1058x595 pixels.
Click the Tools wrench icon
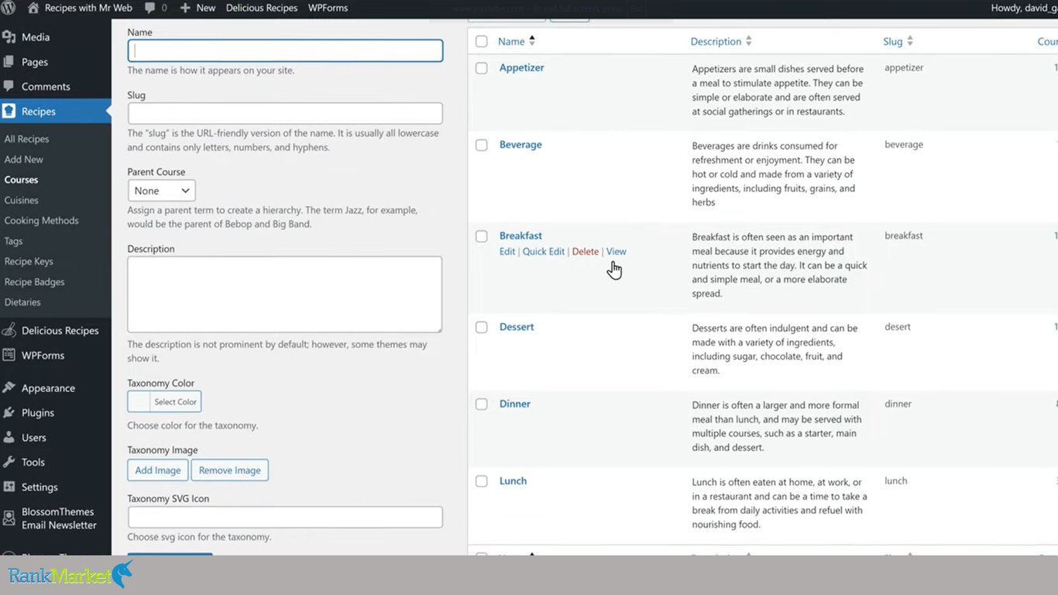click(9, 462)
